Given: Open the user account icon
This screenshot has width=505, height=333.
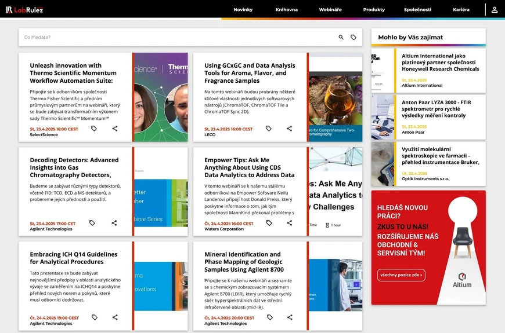Looking at the screenshot, I should pos(495,10).
